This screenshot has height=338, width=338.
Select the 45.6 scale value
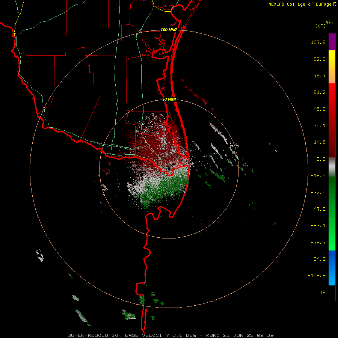tap(320, 109)
